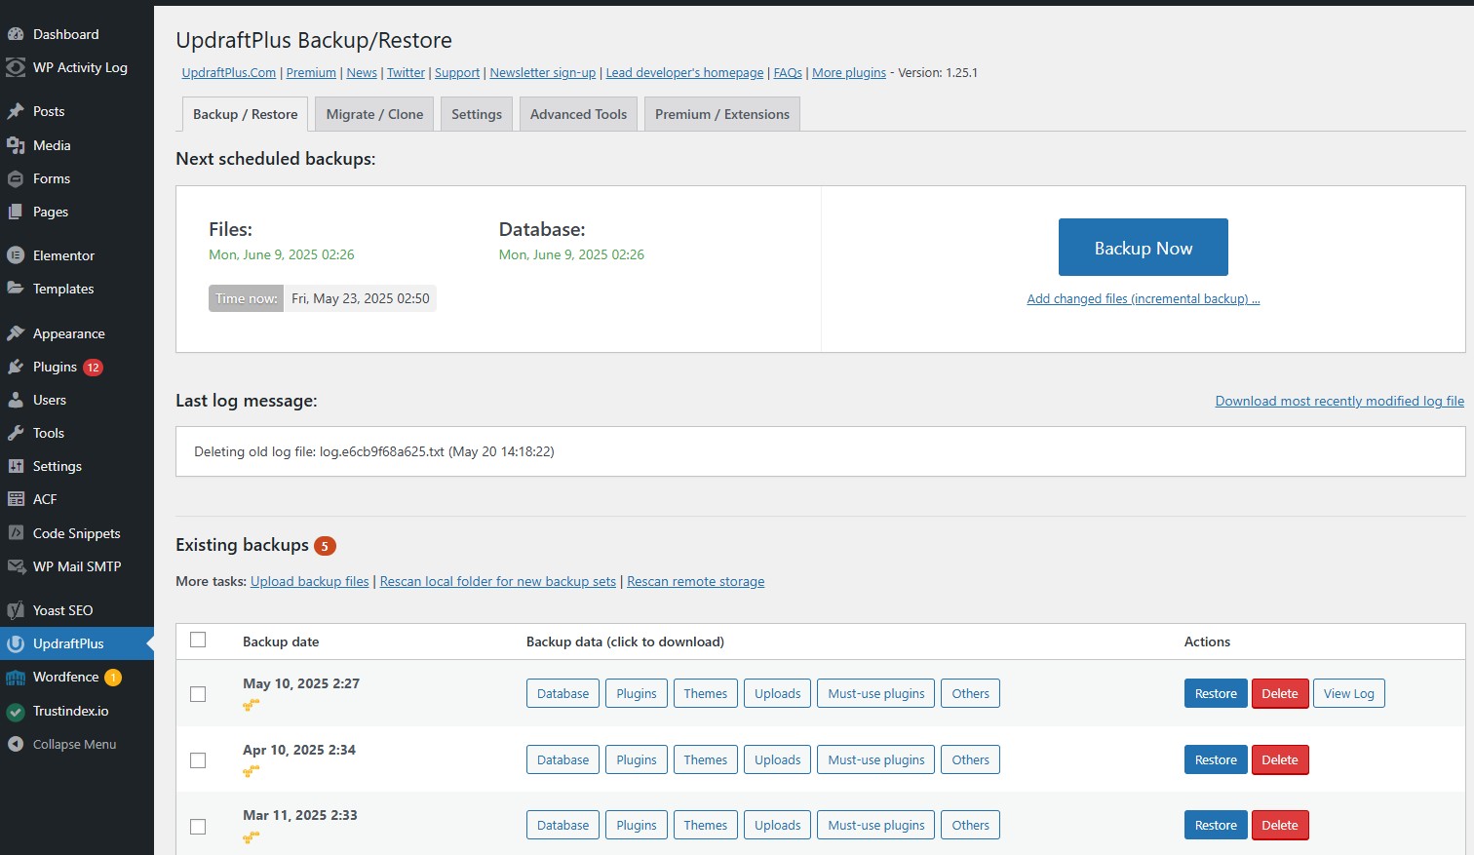Click the Forms icon in sidebar
The width and height of the screenshot is (1474, 855).
(x=16, y=178)
